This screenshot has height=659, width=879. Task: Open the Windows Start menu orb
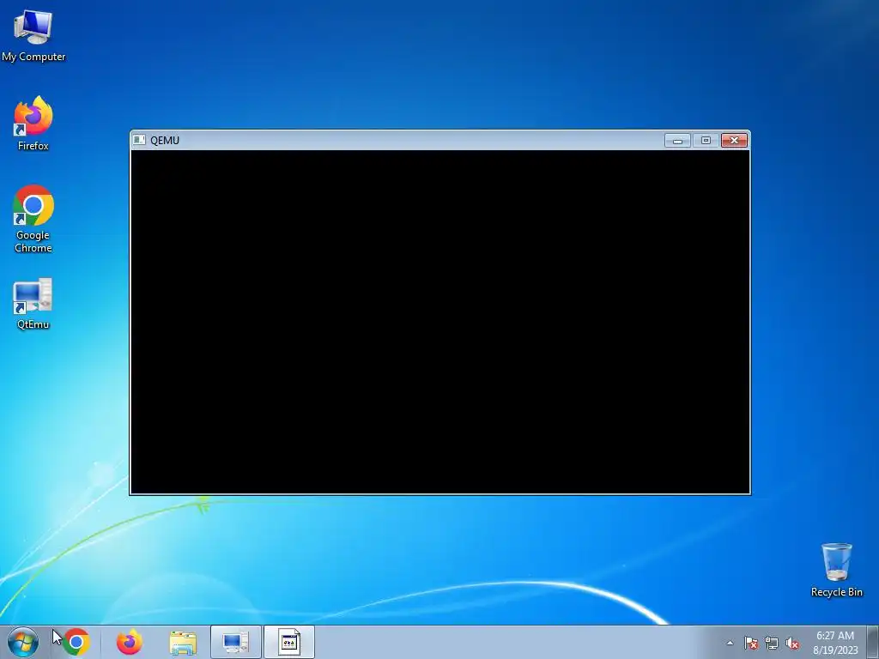[23, 642]
